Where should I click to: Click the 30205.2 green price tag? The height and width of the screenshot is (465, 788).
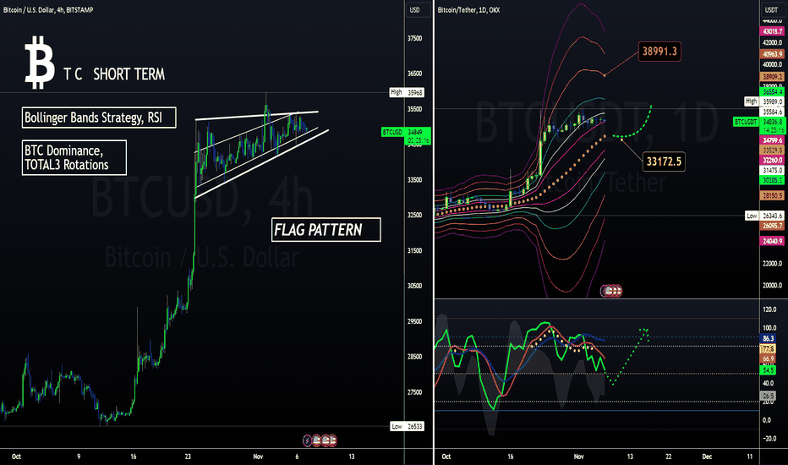[x=772, y=180]
